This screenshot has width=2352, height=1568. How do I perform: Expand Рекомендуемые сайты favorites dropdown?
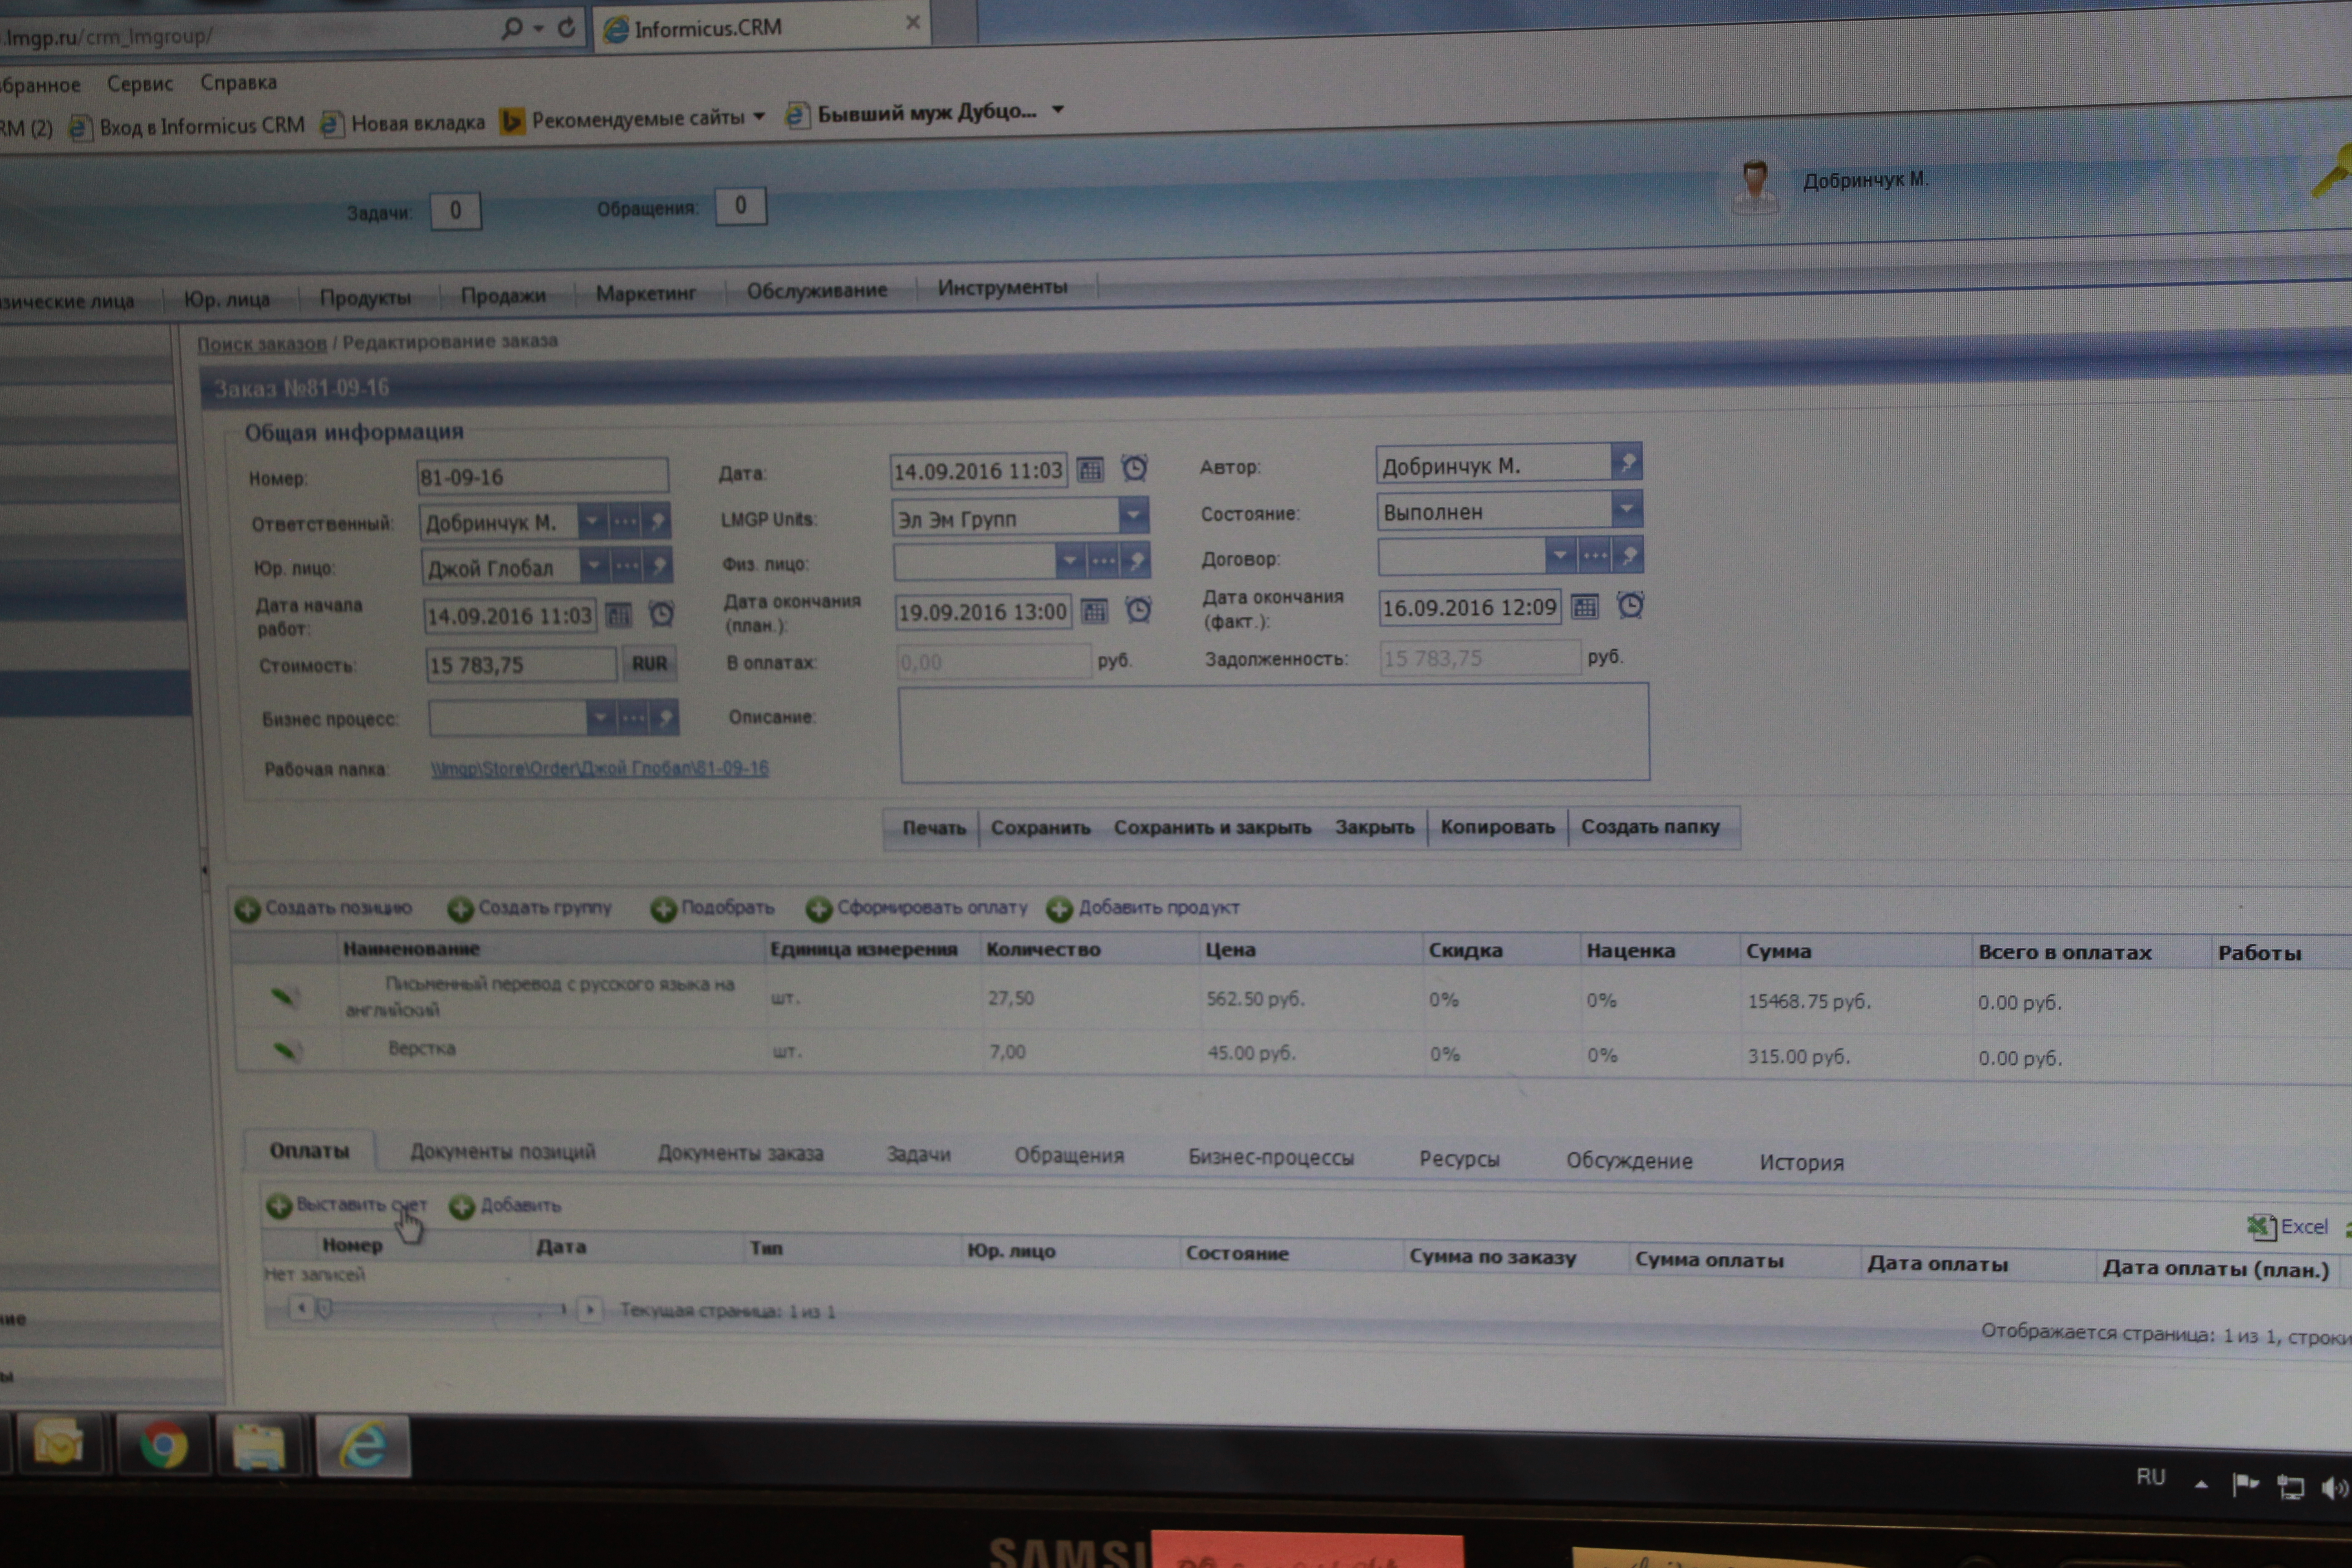coord(759,117)
